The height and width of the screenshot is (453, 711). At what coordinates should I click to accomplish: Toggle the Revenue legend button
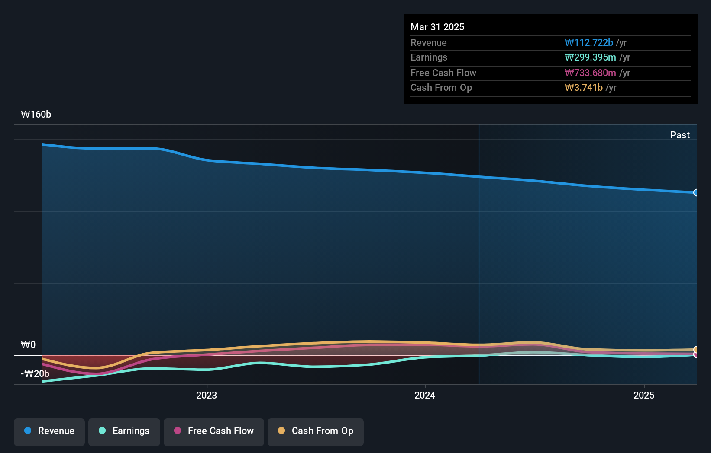pyautogui.click(x=49, y=432)
